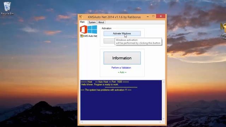The image size is (226, 127).
Task: Minimize the KMSAuto Net window
Action: pos(148,17)
